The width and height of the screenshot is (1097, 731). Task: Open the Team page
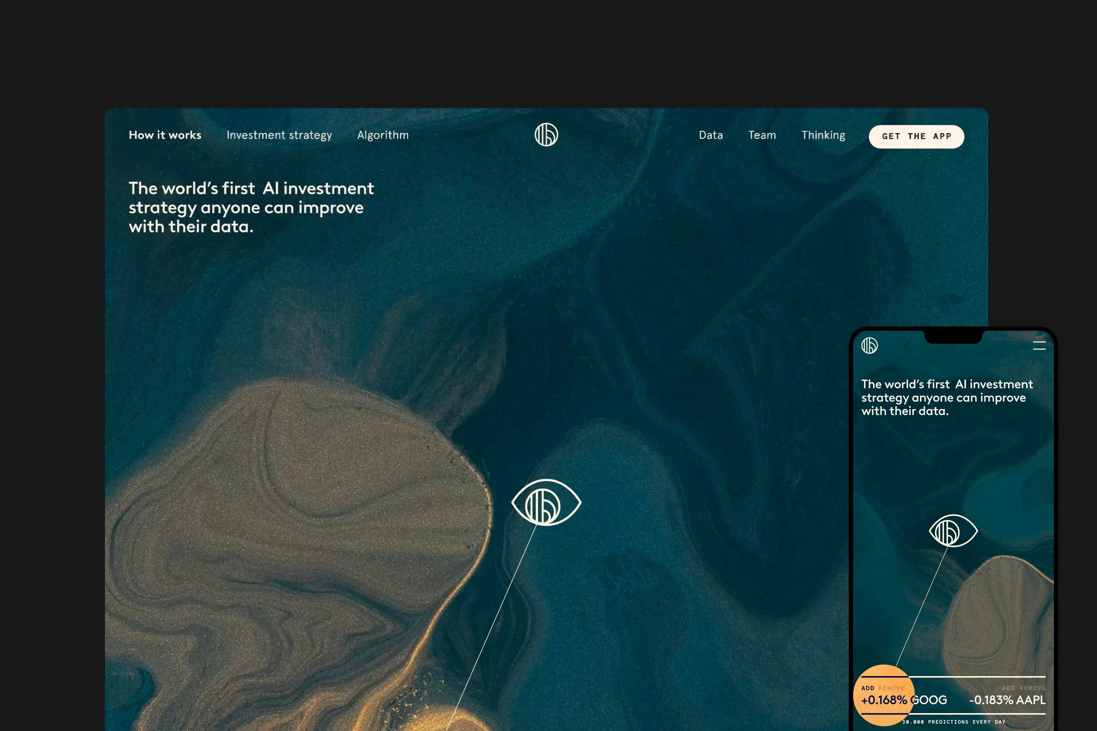click(762, 135)
